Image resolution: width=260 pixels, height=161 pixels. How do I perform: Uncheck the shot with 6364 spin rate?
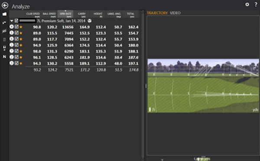pos(16,45)
